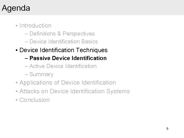Select the bold Passive Device Identification item
Screen dimensions: 184x138
point(68,58)
